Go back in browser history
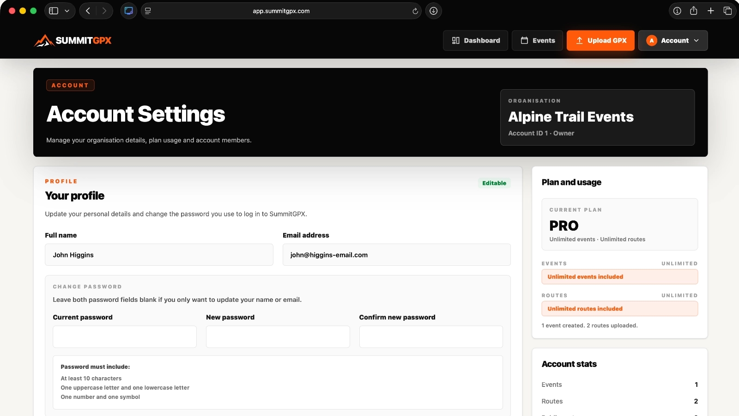 click(88, 11)
